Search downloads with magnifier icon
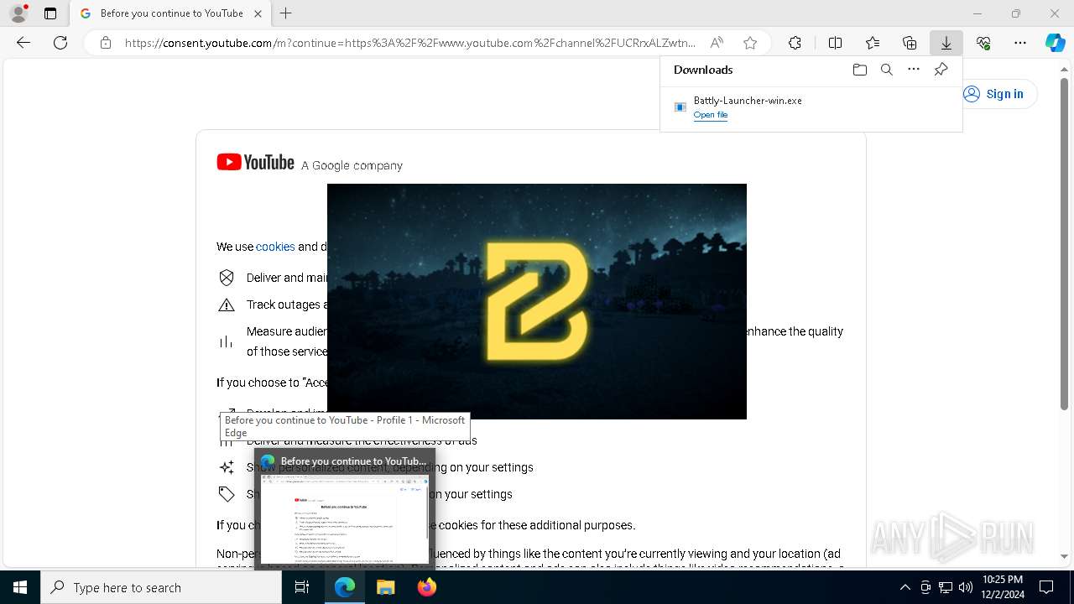The image size is (1074, 604). [887, 70]
